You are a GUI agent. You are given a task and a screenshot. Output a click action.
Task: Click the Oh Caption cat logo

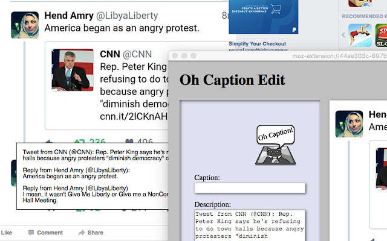point(276,145)
